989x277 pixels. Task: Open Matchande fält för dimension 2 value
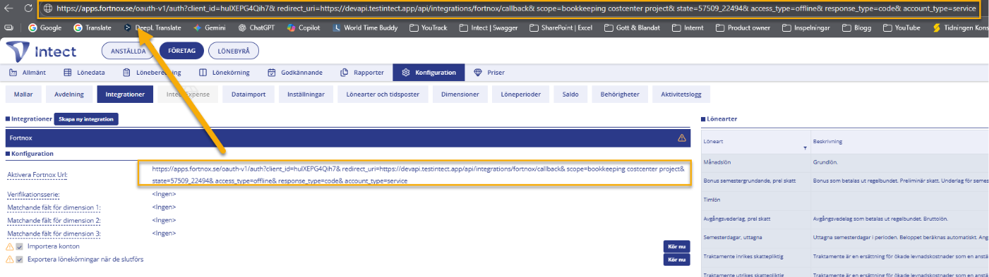tap(164, 220)
